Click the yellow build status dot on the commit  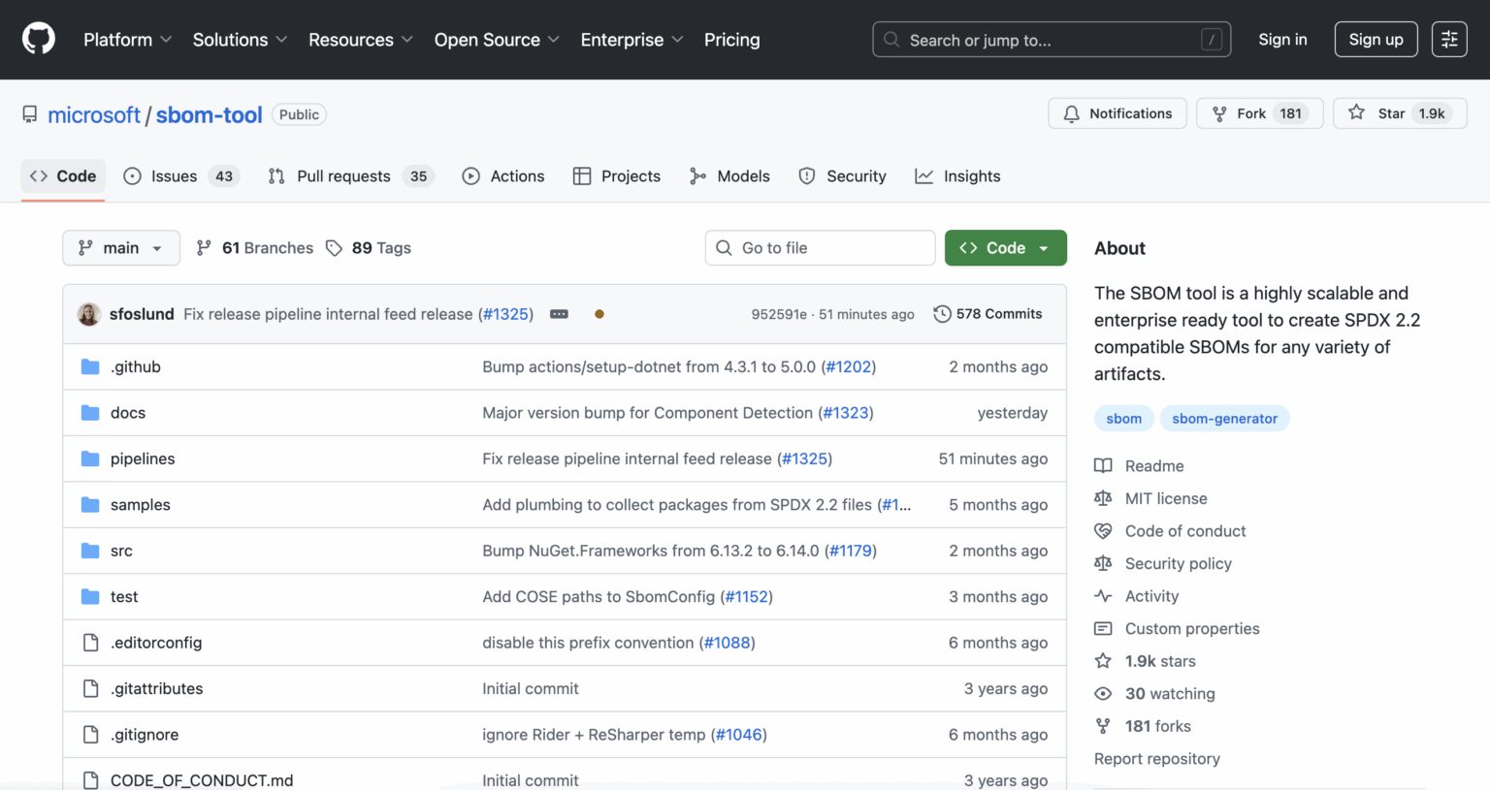(599, 314)
